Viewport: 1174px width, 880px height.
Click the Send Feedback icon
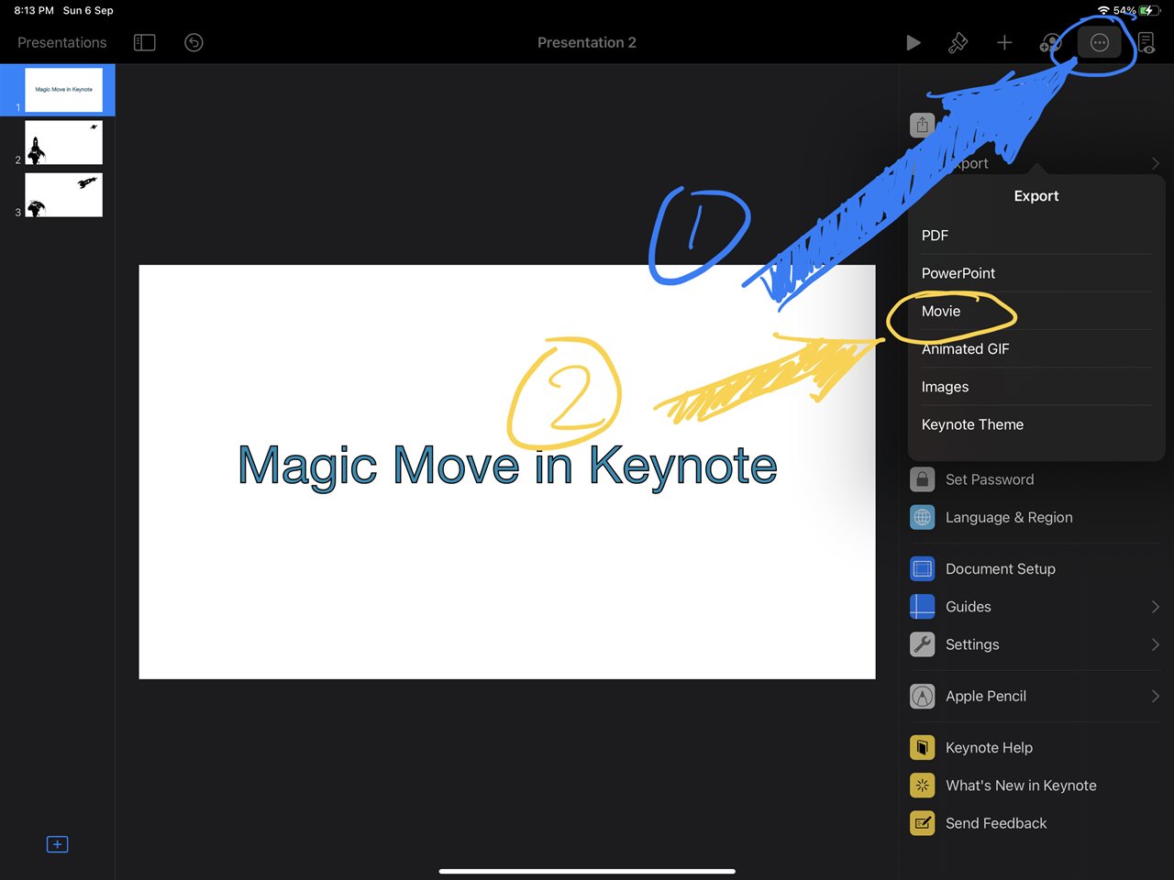tap(922, 823)
